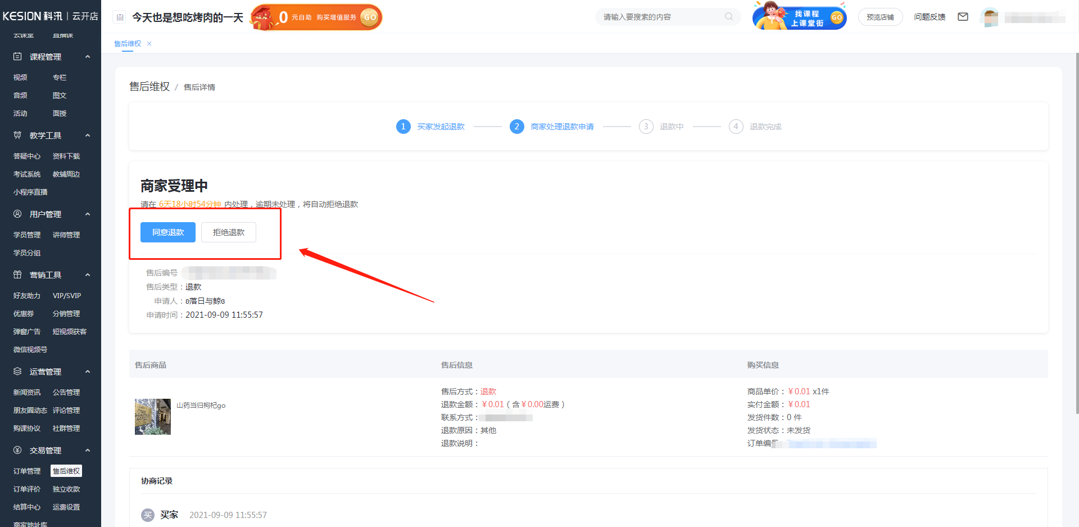Viewport: 1079px width, 527px height.
Task: Click the 拒绝退款 button
Action: click(228, 232)
